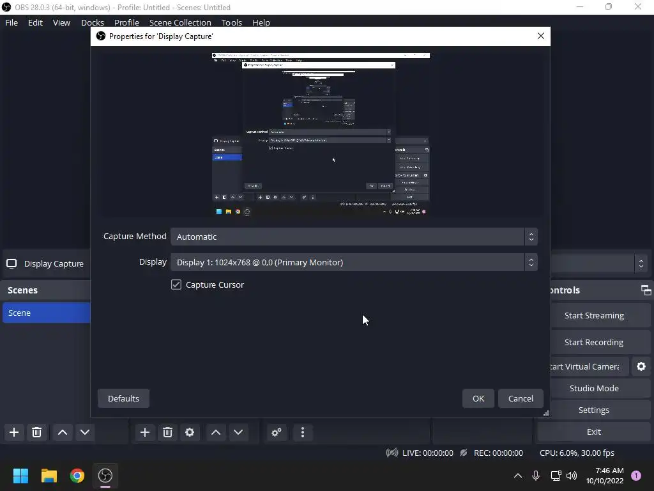The height and width of the screenshot is (491, 654).
Task: Open the Edit menu
Action: (36, 22)
